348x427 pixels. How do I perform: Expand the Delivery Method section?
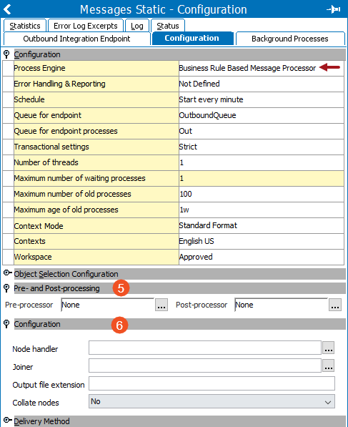[7, 420]
